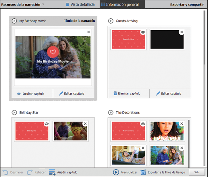Remove title clip from My Birthday Movie

tap(88, 32)
